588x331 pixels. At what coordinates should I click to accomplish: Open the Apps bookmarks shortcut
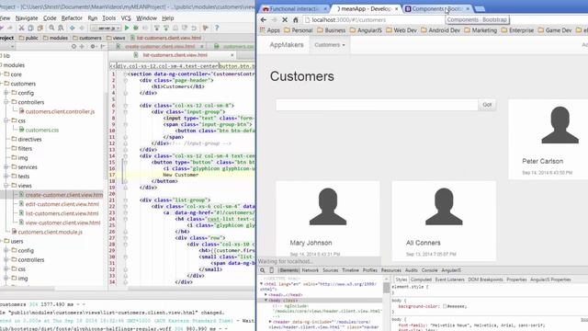pos(270,30)
